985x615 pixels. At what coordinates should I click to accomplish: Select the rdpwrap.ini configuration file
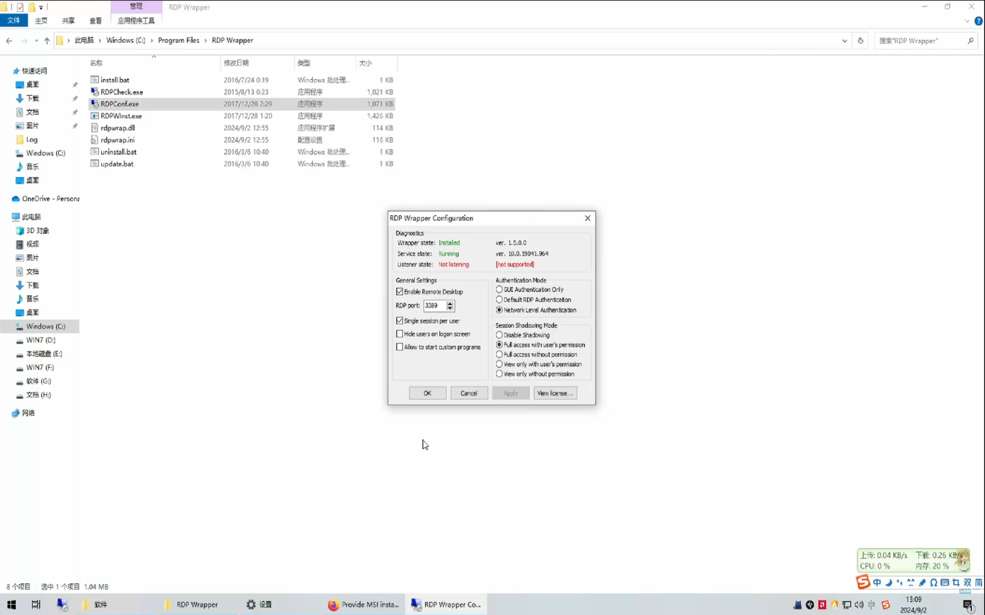[118, 139]
